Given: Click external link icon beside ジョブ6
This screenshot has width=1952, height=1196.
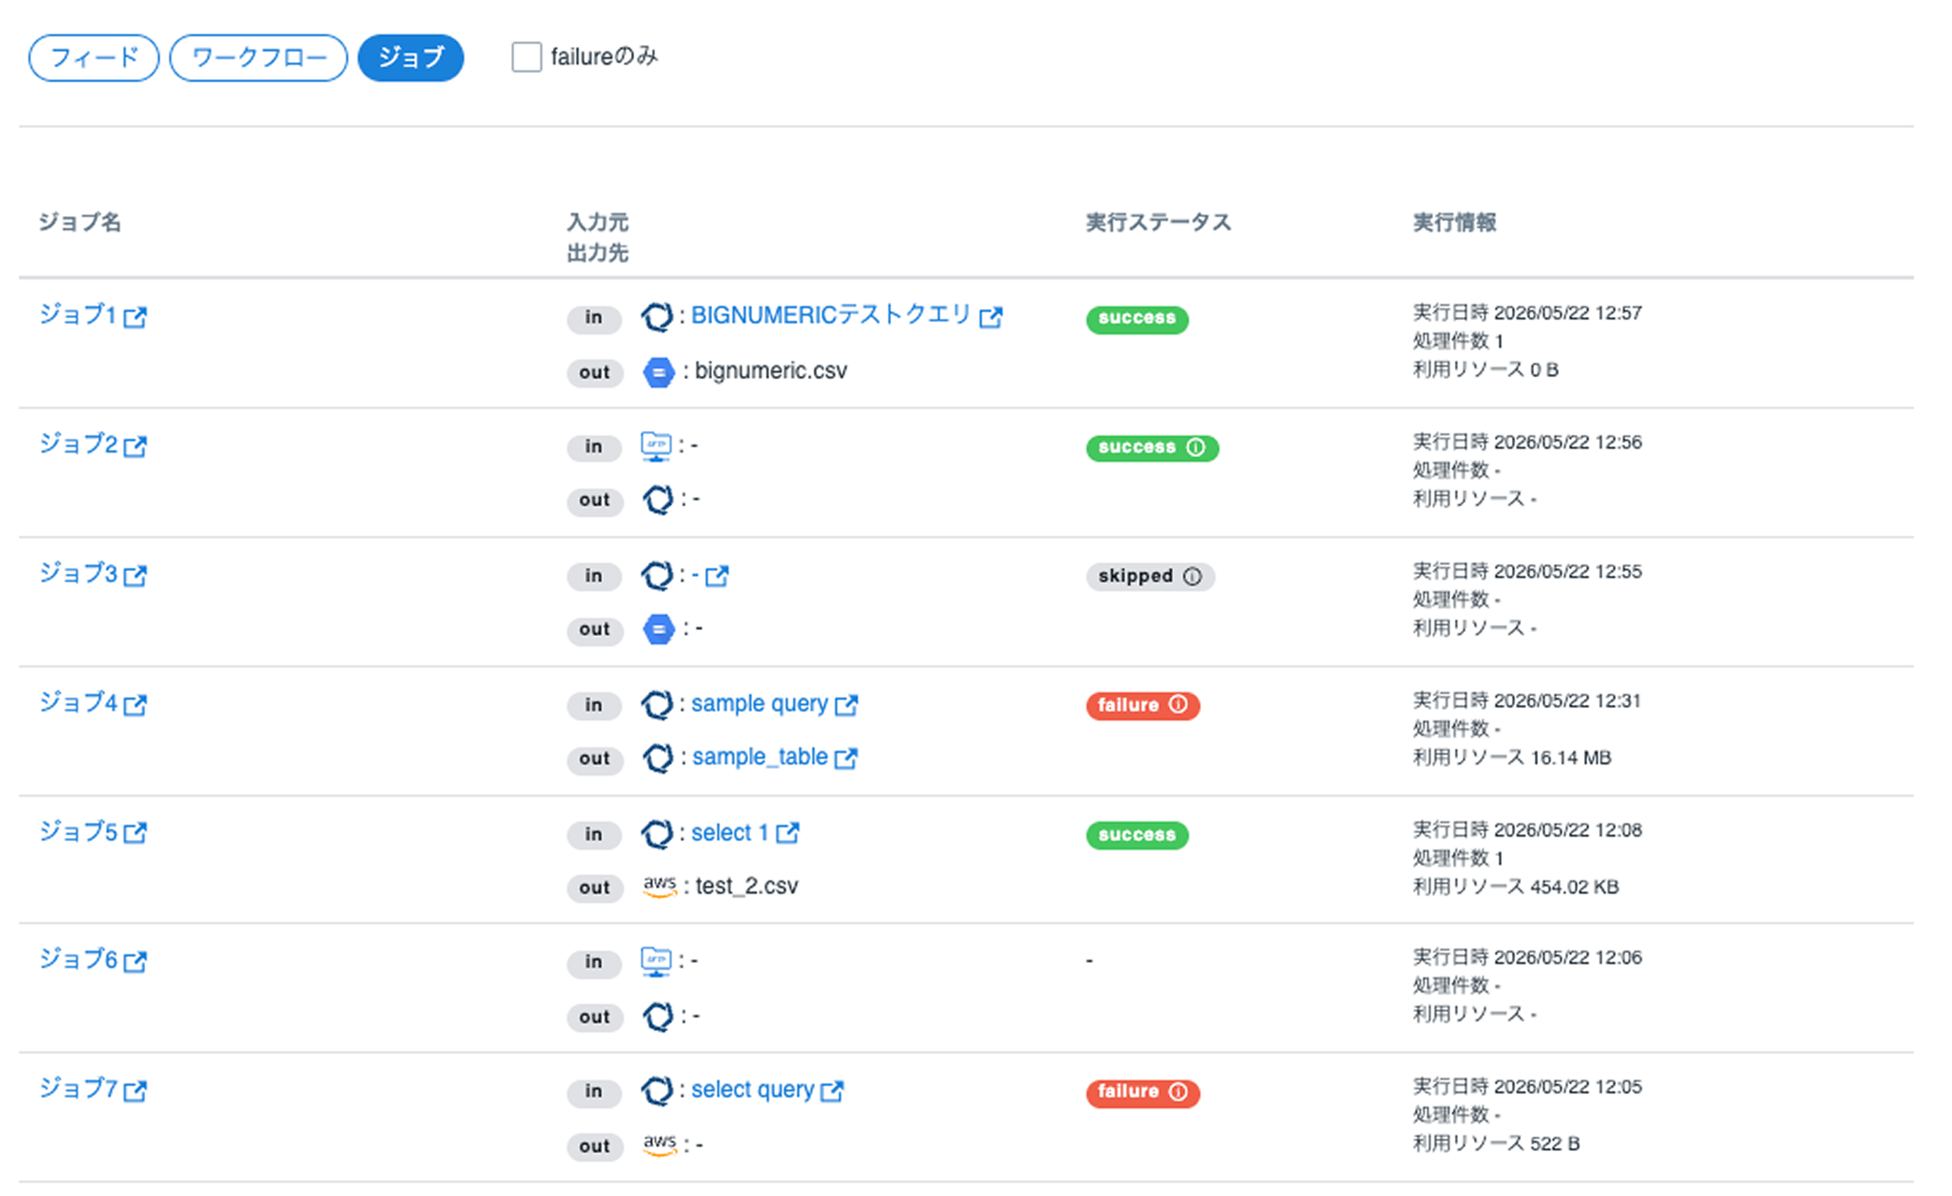Looking at the screenshot, I should pos(136,963).
